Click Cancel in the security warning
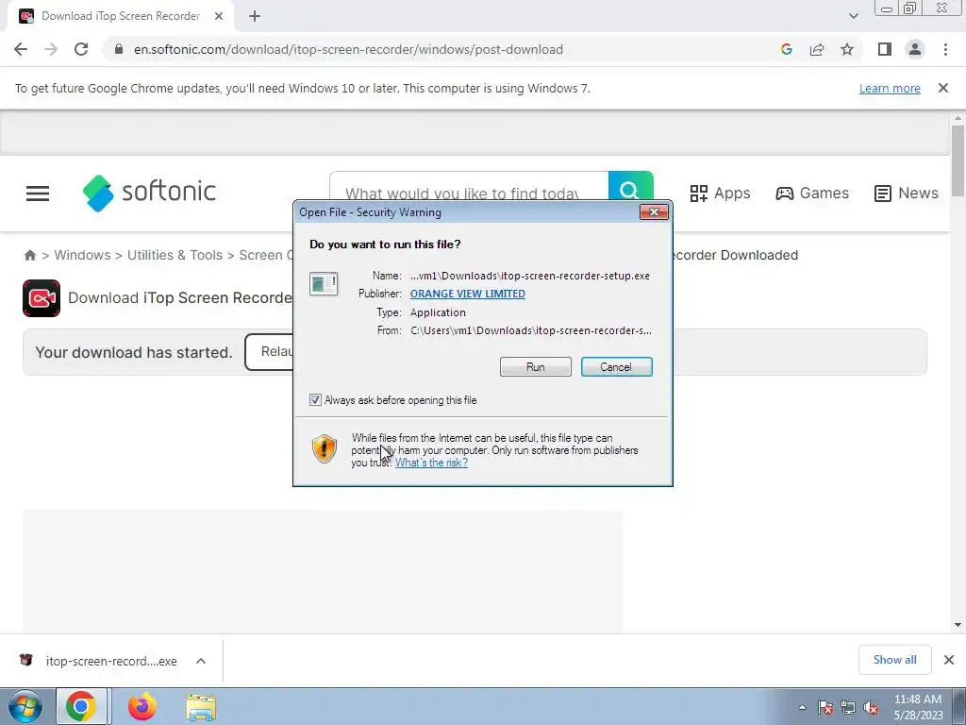The height and width of the screenshot is (725, 966). tap(616, 367)
